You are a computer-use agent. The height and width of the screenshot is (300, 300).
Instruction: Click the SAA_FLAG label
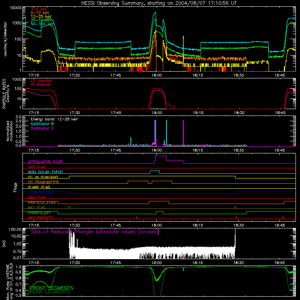(x=37, y=198)
